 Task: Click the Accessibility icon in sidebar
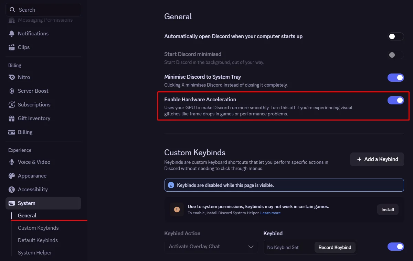pos(12,189)
